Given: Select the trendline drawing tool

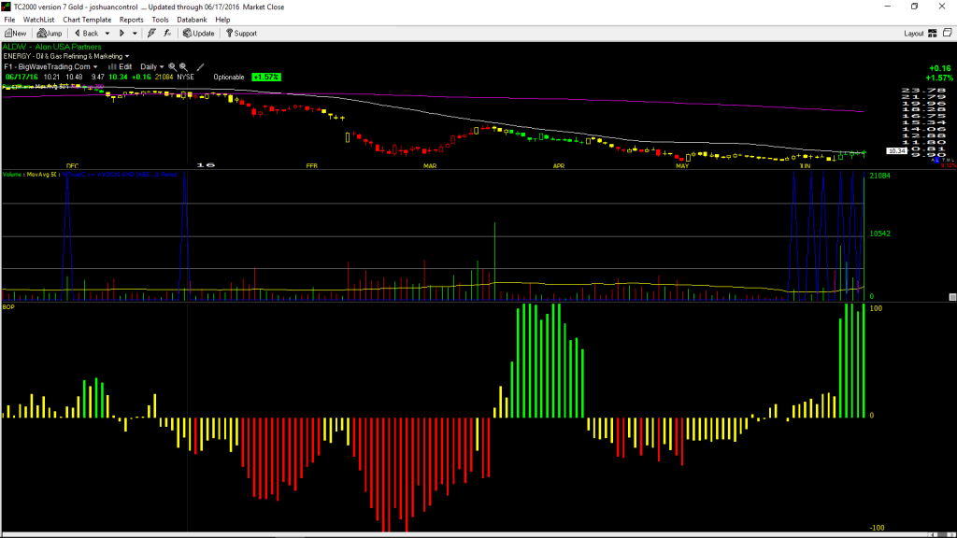Looking at the screenshot, I should tap(200, 67).
